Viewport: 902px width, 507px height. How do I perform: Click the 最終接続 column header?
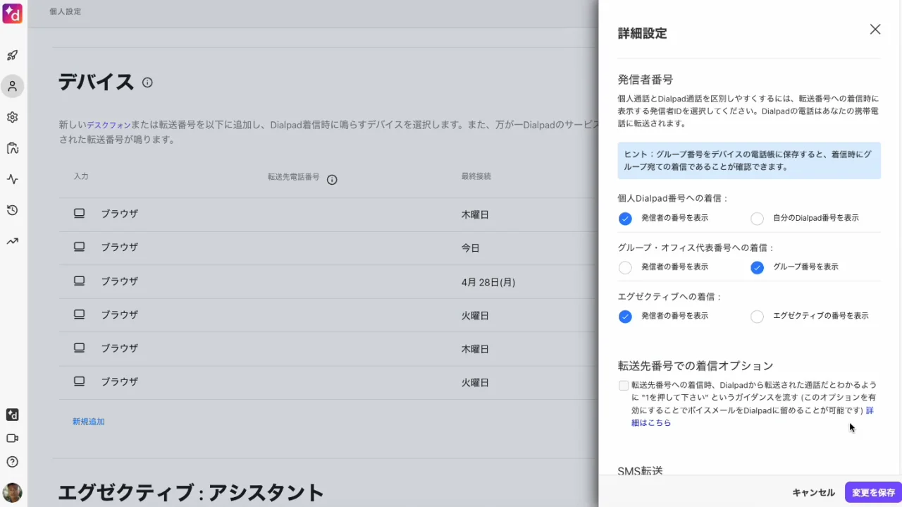click(476, 176)
